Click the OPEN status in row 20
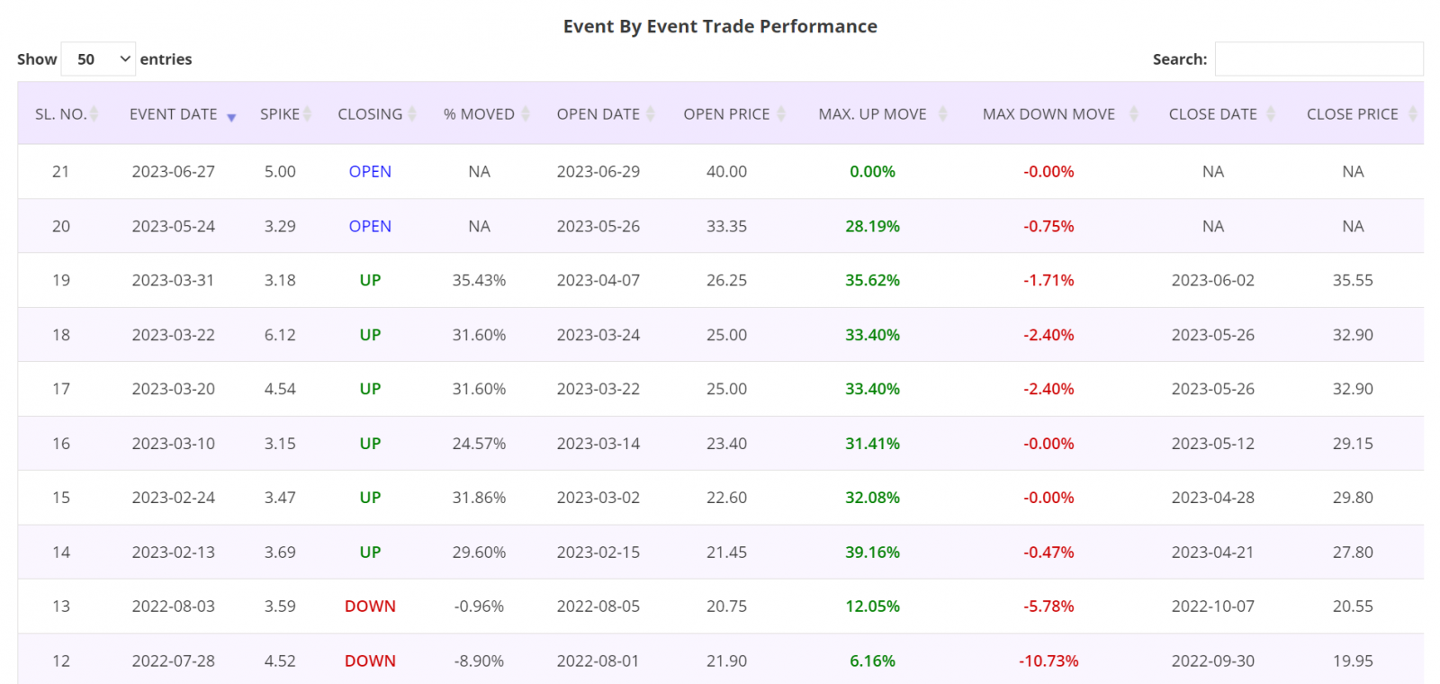Image resolution: width=1440 pixels, height=684 pixels. pyautogui.click(x=370, y=227)
